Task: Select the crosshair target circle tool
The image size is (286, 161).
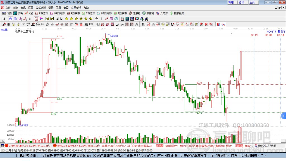Action: click(x=57, y=25)
